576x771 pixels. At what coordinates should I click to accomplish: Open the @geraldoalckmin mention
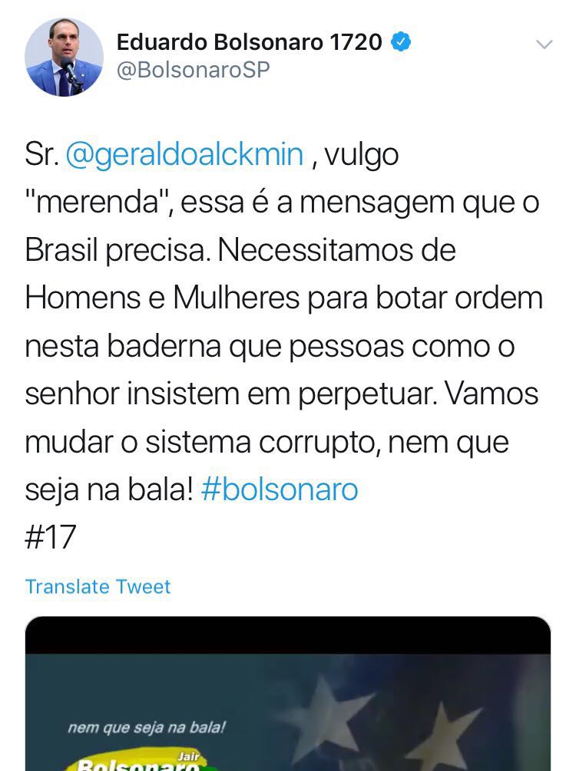click(x=184, y=154)
